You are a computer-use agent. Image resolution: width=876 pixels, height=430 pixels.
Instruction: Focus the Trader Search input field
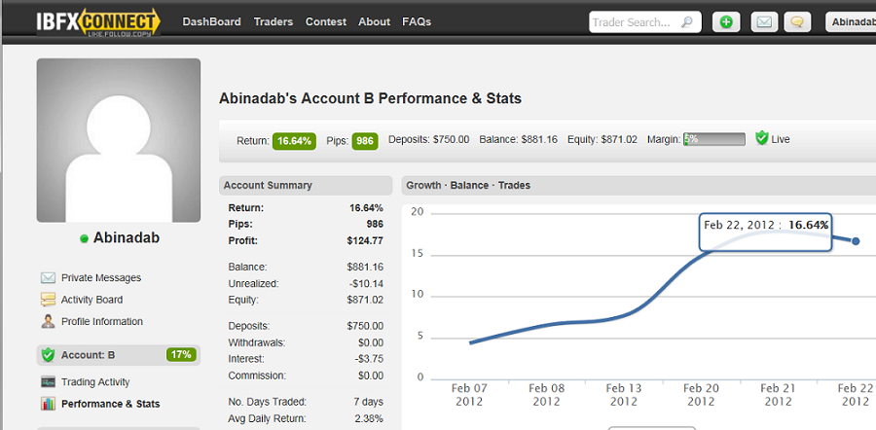click(633, 21)
